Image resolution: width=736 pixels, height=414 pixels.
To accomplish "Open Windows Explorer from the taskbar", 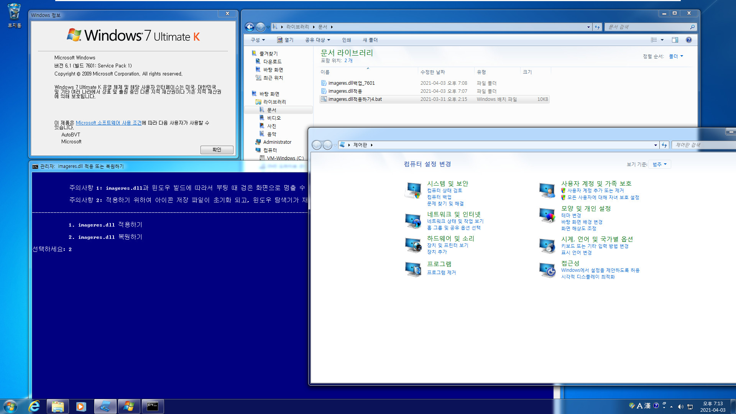I will (58, 406).
